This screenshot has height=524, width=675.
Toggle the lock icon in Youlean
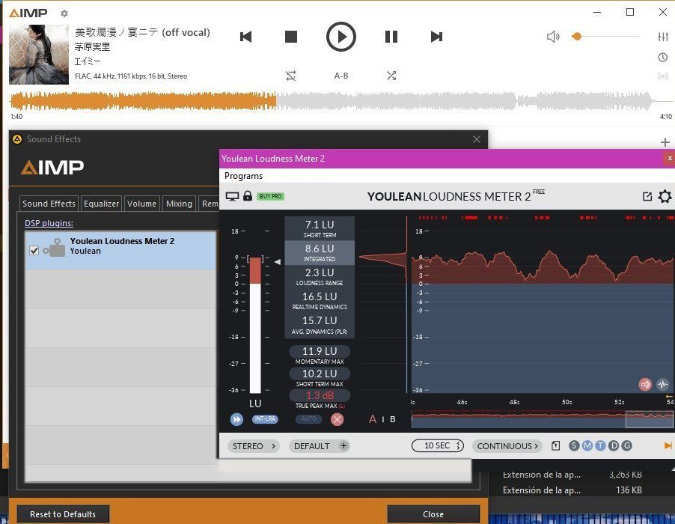click(x=248, y=196)
